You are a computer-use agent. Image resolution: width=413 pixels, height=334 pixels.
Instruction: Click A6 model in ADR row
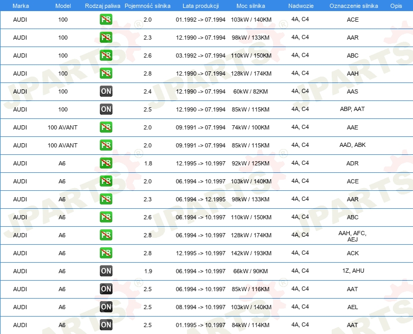click(62, 163)
